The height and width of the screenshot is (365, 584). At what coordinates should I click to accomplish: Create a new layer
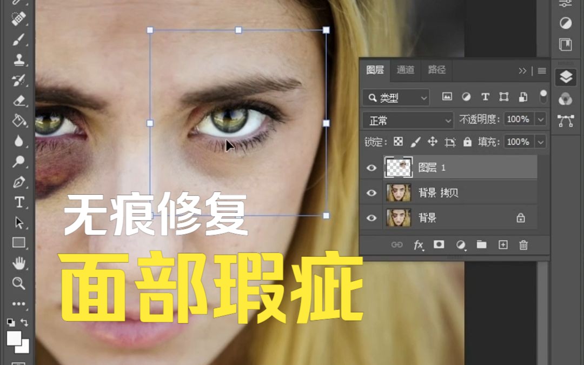(502, 245)
